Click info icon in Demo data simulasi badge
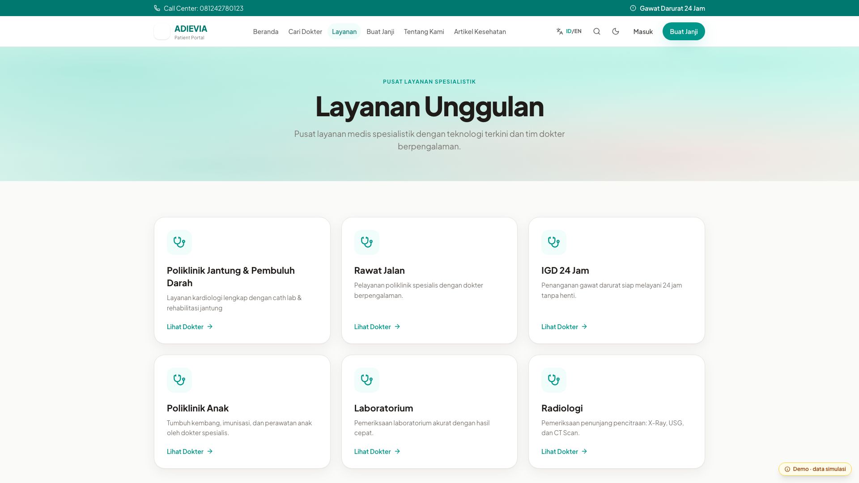 [787, 469]
